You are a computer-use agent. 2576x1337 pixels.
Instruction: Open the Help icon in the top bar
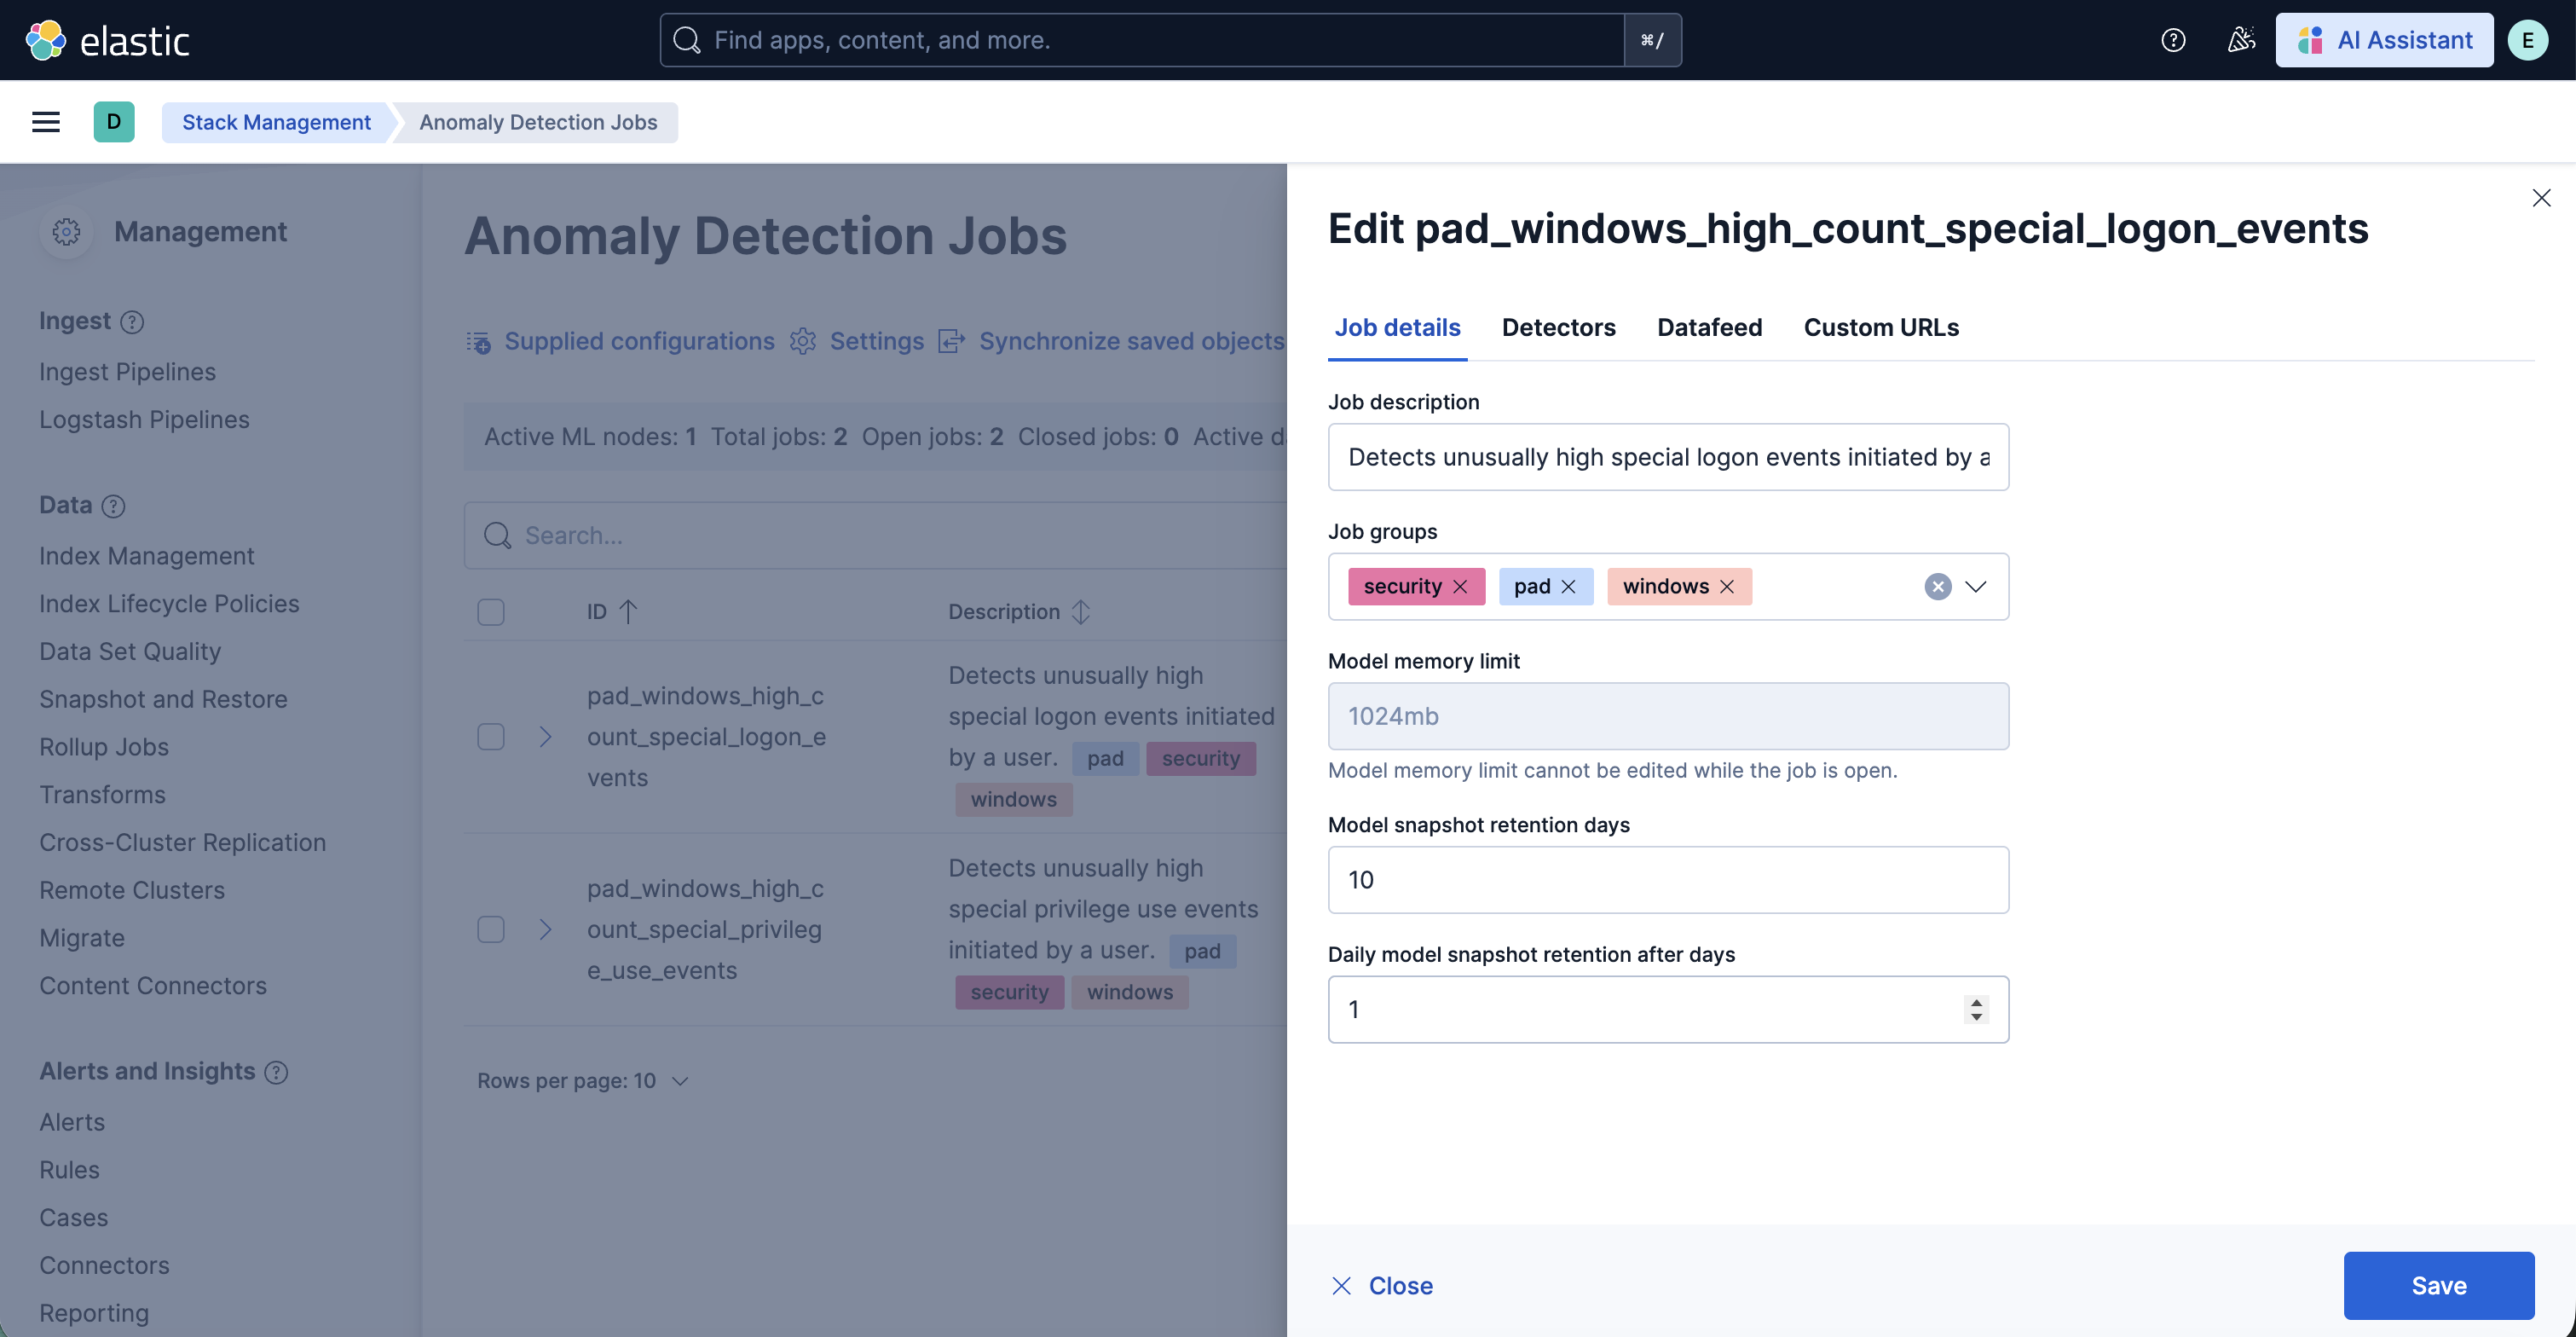click(2172, 40)
